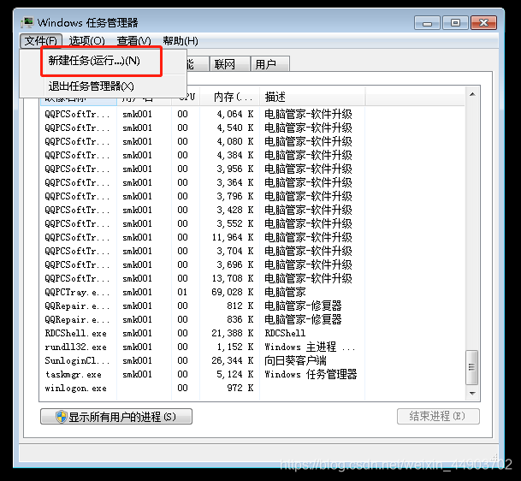Image resolution: width=521 pixels, height=481 pixels.
Task: Maximize the Task Manager window
Action: [455, 23]
